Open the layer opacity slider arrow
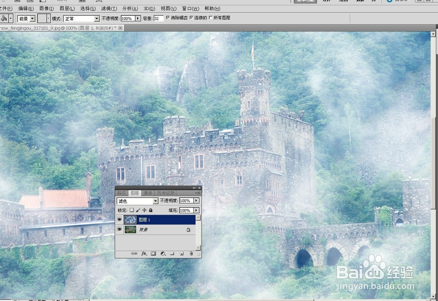 point(196,201)
